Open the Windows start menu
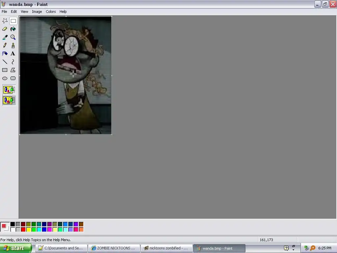 [x=16, y=248]
